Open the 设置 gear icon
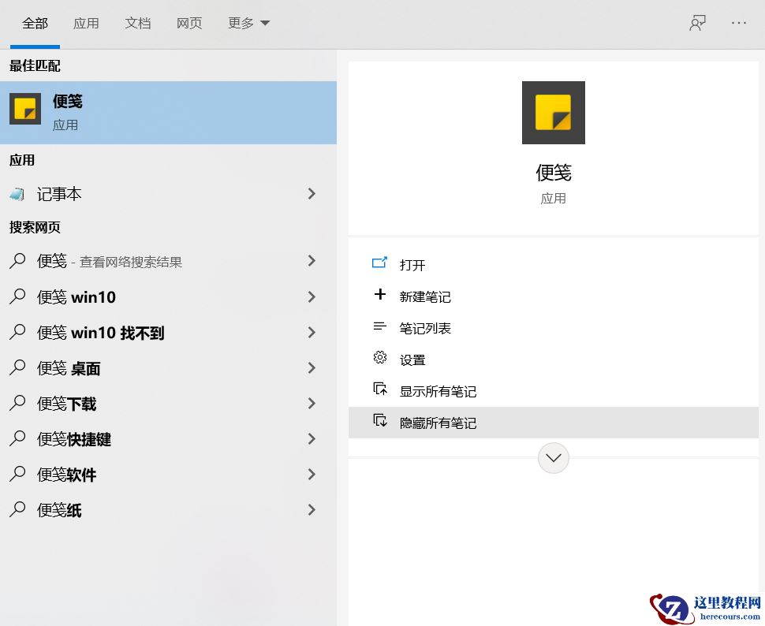This screenshot has height=626, width=765. click(x=379, y=358)
